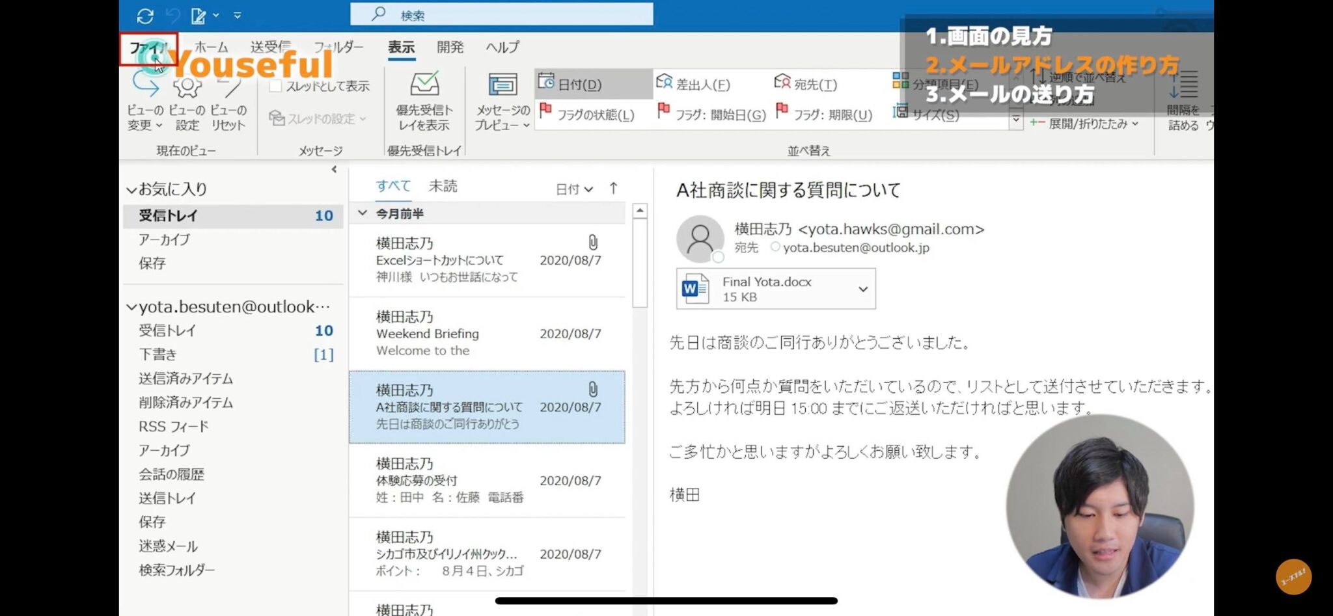Viewport: 1333px width, 616px height.
Task: Click the 優先受信トレイを表示 button
Action: [x=424, y=102]
